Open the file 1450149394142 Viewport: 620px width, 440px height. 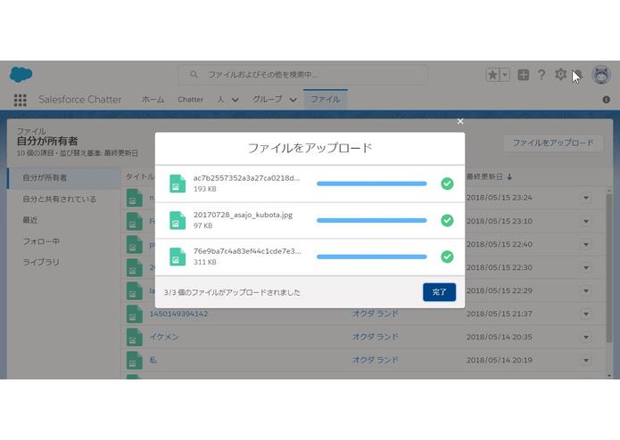[x=178, y=314]
